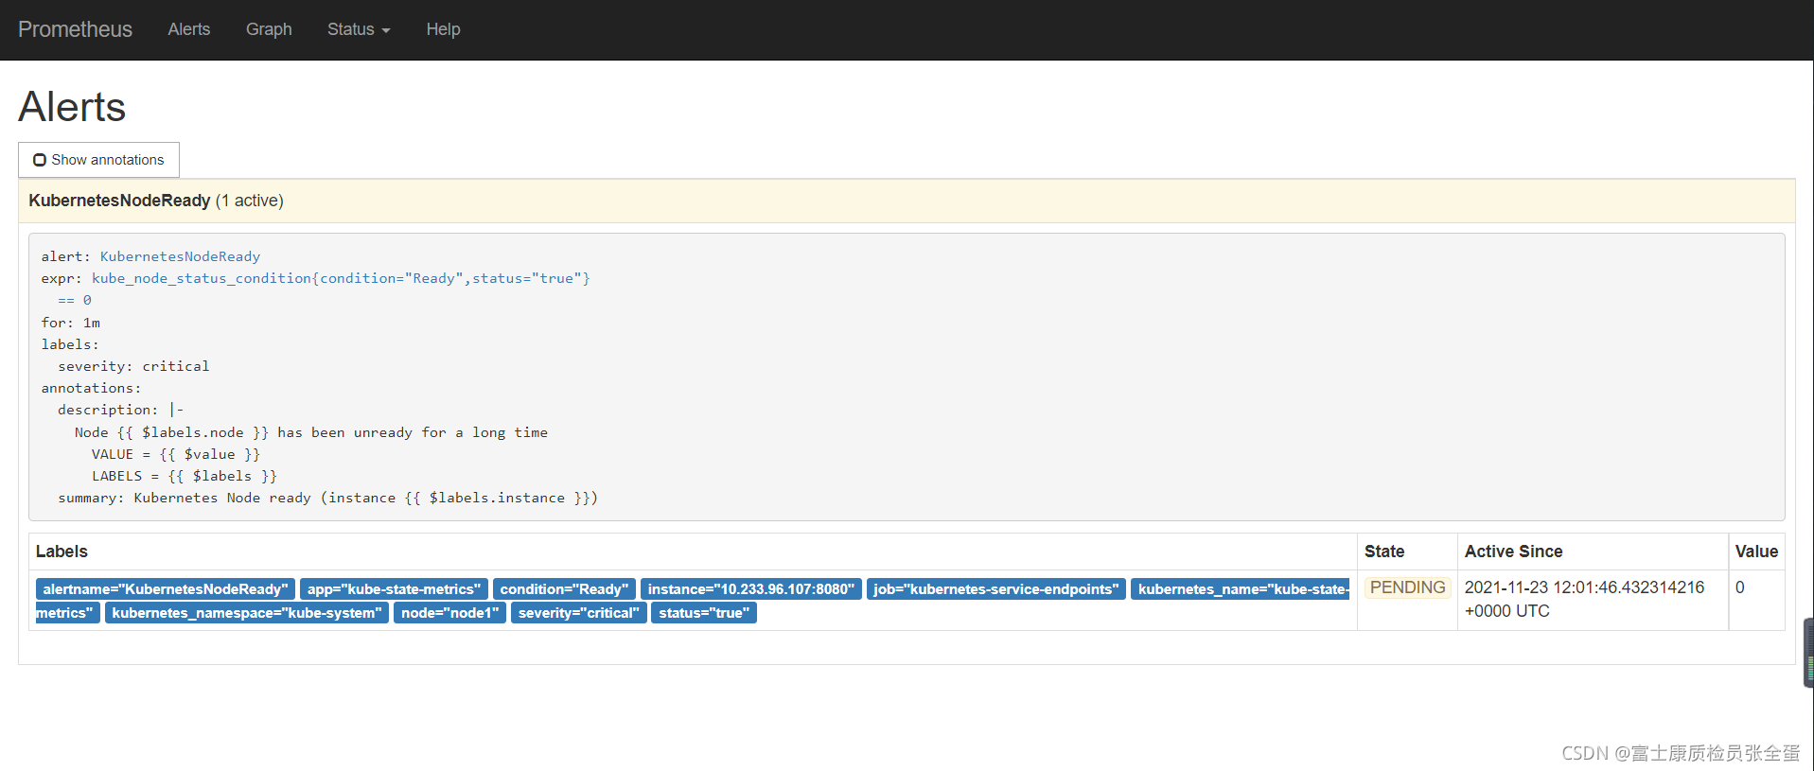Click the "severity: critical" rule line
This screenshot has width=1814, height=771.
tap(133, 366)
